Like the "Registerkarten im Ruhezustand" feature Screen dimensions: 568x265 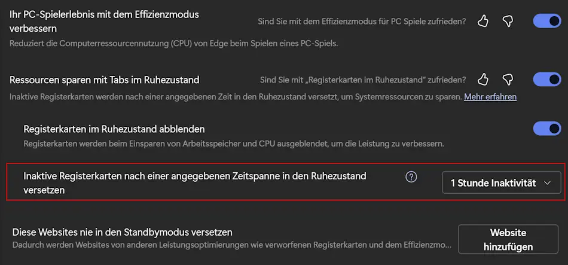pos(483,80)
